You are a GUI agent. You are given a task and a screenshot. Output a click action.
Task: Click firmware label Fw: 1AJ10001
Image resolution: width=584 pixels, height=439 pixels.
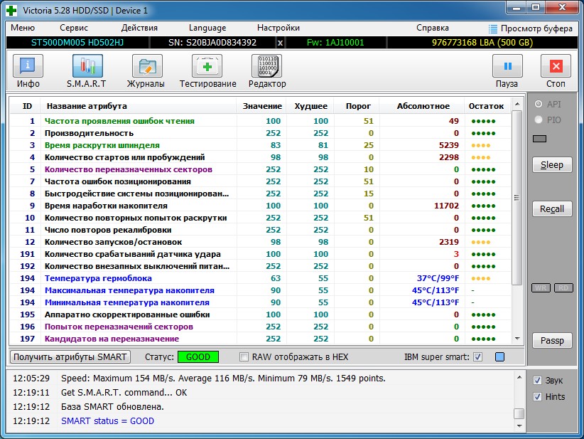(335, 43)
